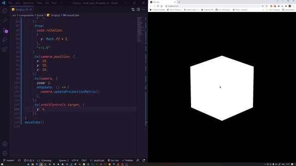Click the Prettier status bar item
The width and height of the screenshot is (296, 166).
point(128,160)
